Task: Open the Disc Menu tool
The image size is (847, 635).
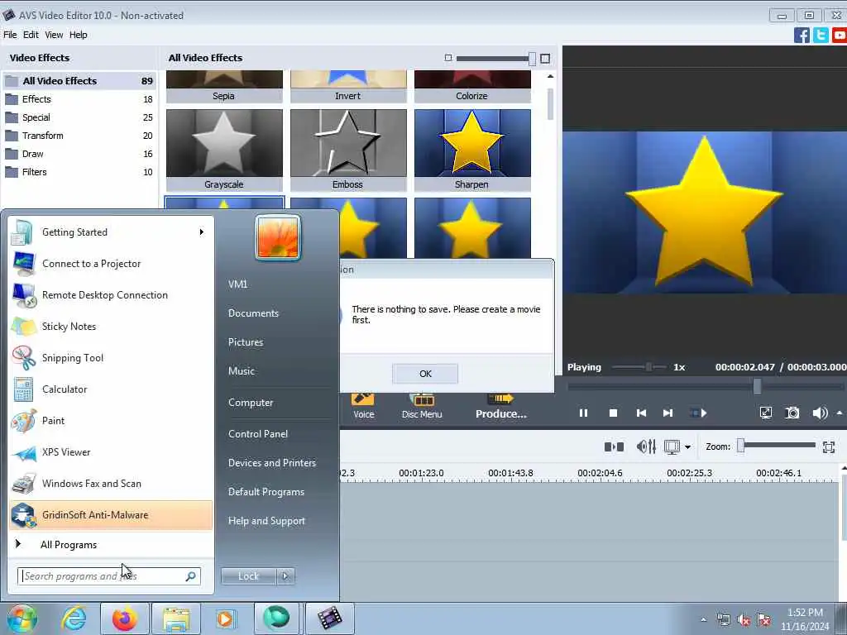Action: pos(422,406)
